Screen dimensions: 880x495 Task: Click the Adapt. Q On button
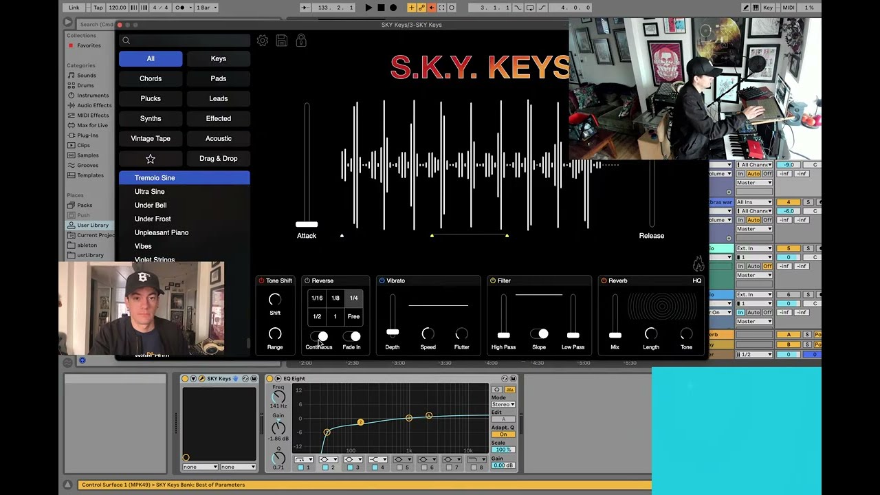503,434
